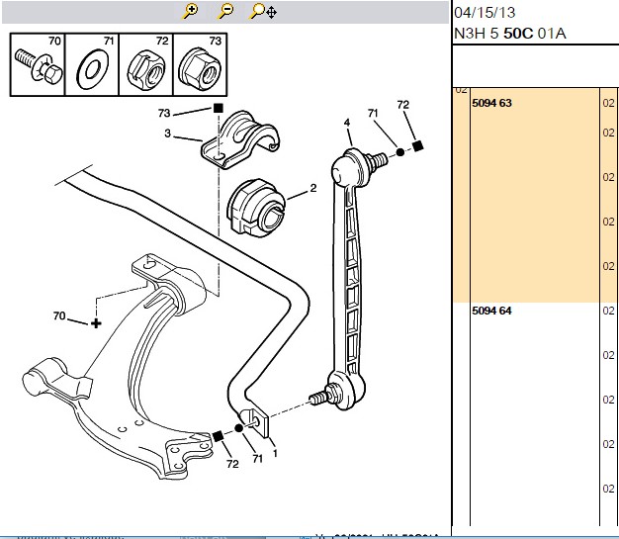Click callout label 70 near the plus marker
This screenshot has width=619, height=539.
pyautogui.click(x=59, y=315)
